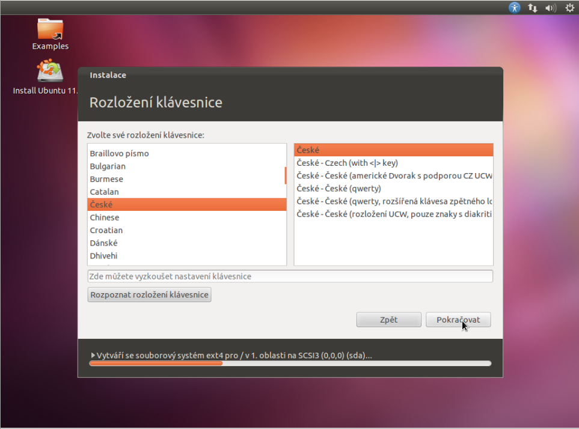Select Bulgarian in the layout list
This screenshot has height=429, width=579.
(x=186, y=166)
